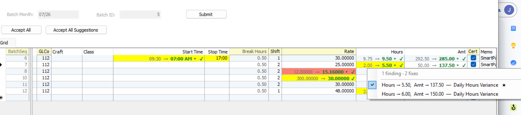The height and width of the screenshot is (115, 521).
Task: Accept the 07:00 AM start time checkmark
Action: pyautogui.click(x=201, y=59)
